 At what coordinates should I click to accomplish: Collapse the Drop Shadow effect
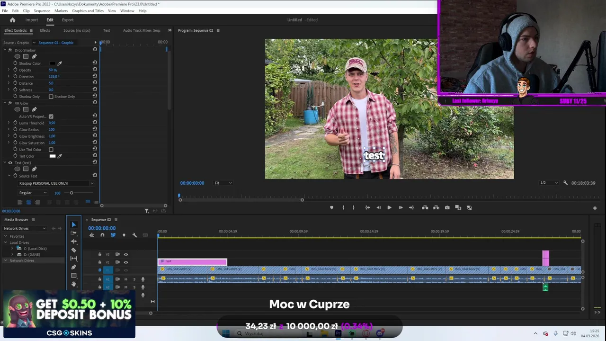click(x=4, y=50)
